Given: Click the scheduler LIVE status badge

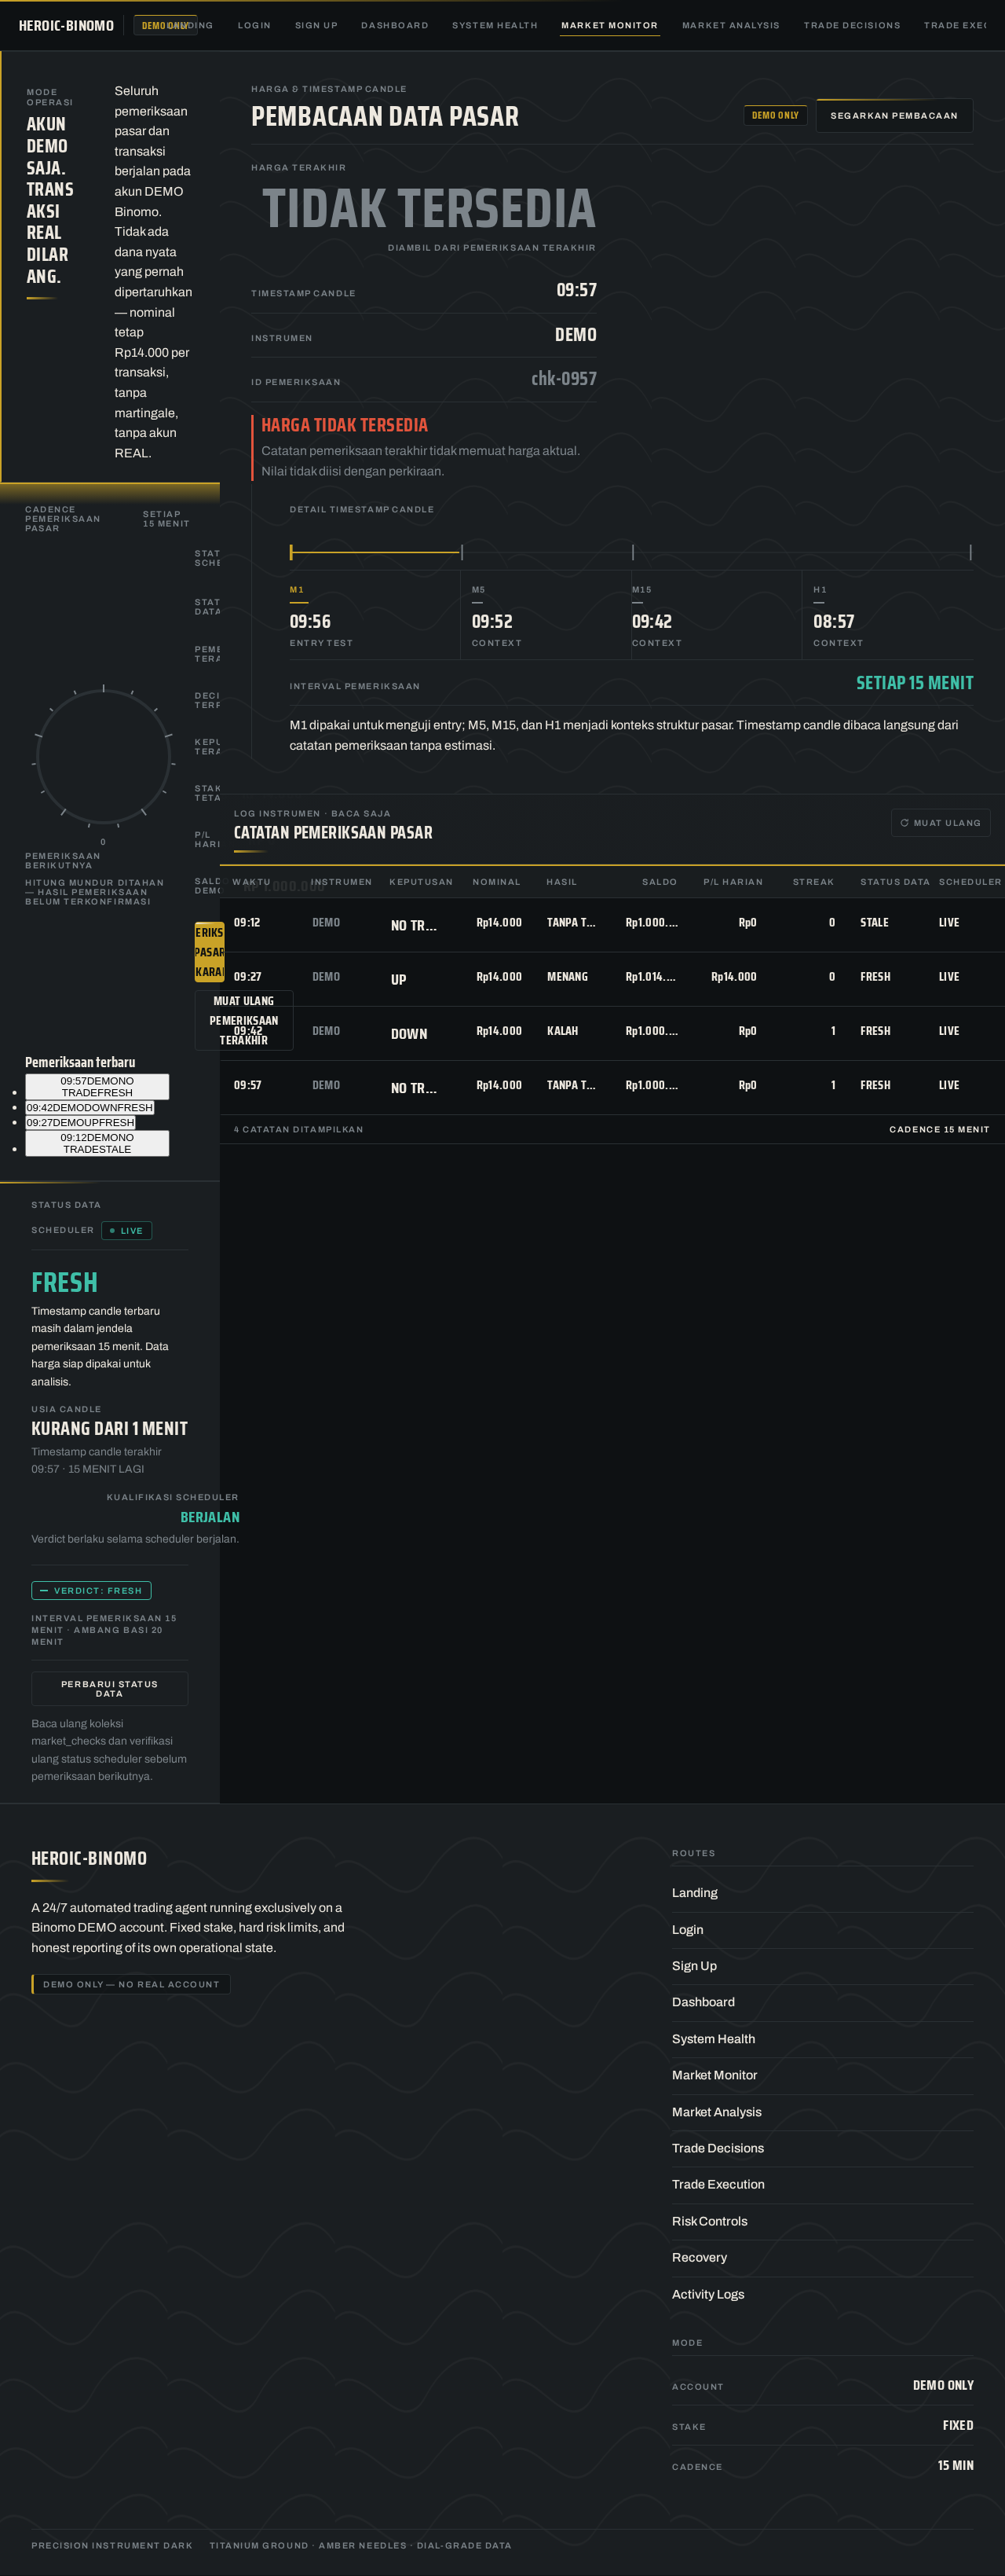Looking at the screenshot, I should point(127,1231).
